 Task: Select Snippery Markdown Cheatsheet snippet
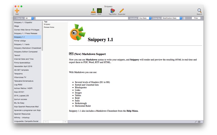pyautogui.click(x=27, y=48)
